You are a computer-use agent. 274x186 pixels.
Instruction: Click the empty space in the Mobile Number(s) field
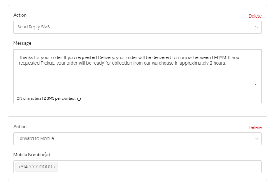(x=159, y=167)
